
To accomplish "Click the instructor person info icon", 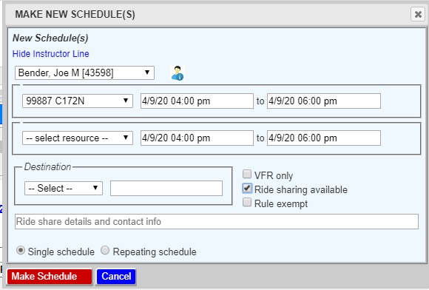I will (178, 73).
